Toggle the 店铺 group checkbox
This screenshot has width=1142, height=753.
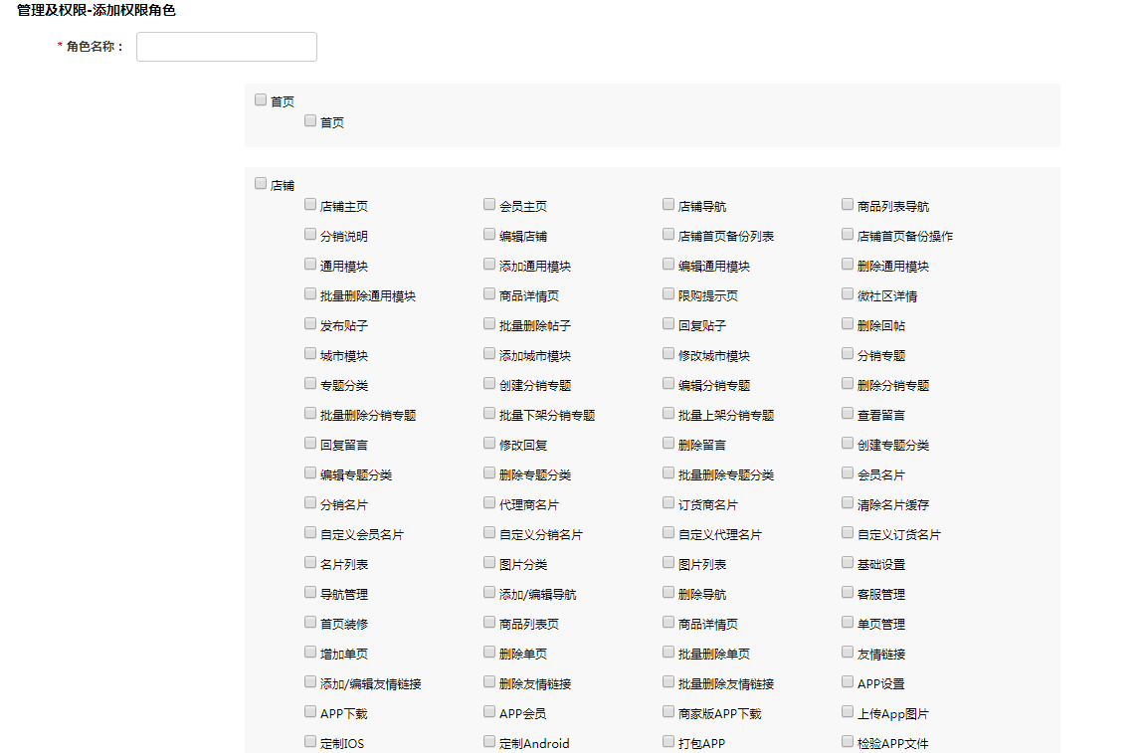[x=261, y=183]
